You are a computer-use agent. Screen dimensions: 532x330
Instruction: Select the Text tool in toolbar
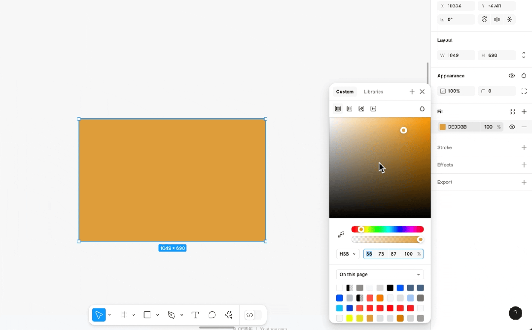click(x=195, y=315)
